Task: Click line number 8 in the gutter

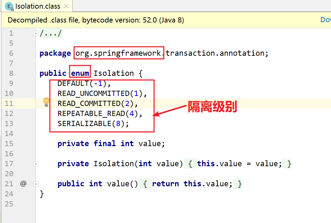Action: (x=11, y=73)
